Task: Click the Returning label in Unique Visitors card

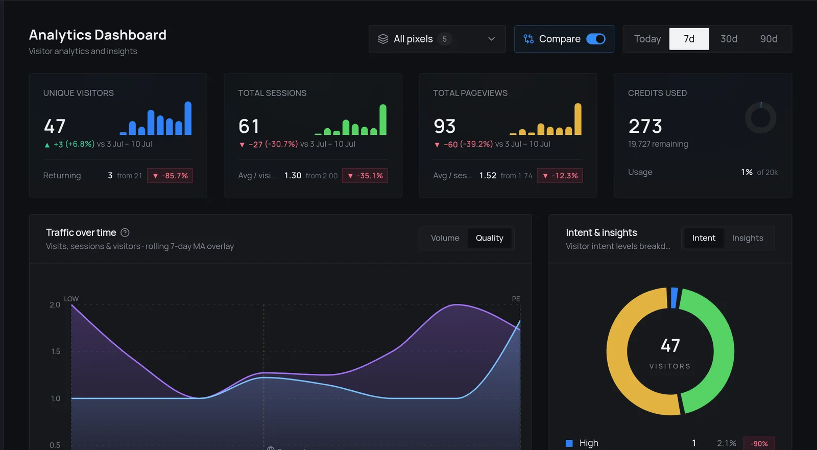Action: point(62,176)
